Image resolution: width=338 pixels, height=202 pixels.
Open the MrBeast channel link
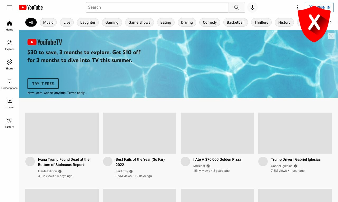coord(199,166)
